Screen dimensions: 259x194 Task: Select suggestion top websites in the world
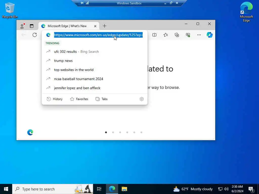point(95,70)
